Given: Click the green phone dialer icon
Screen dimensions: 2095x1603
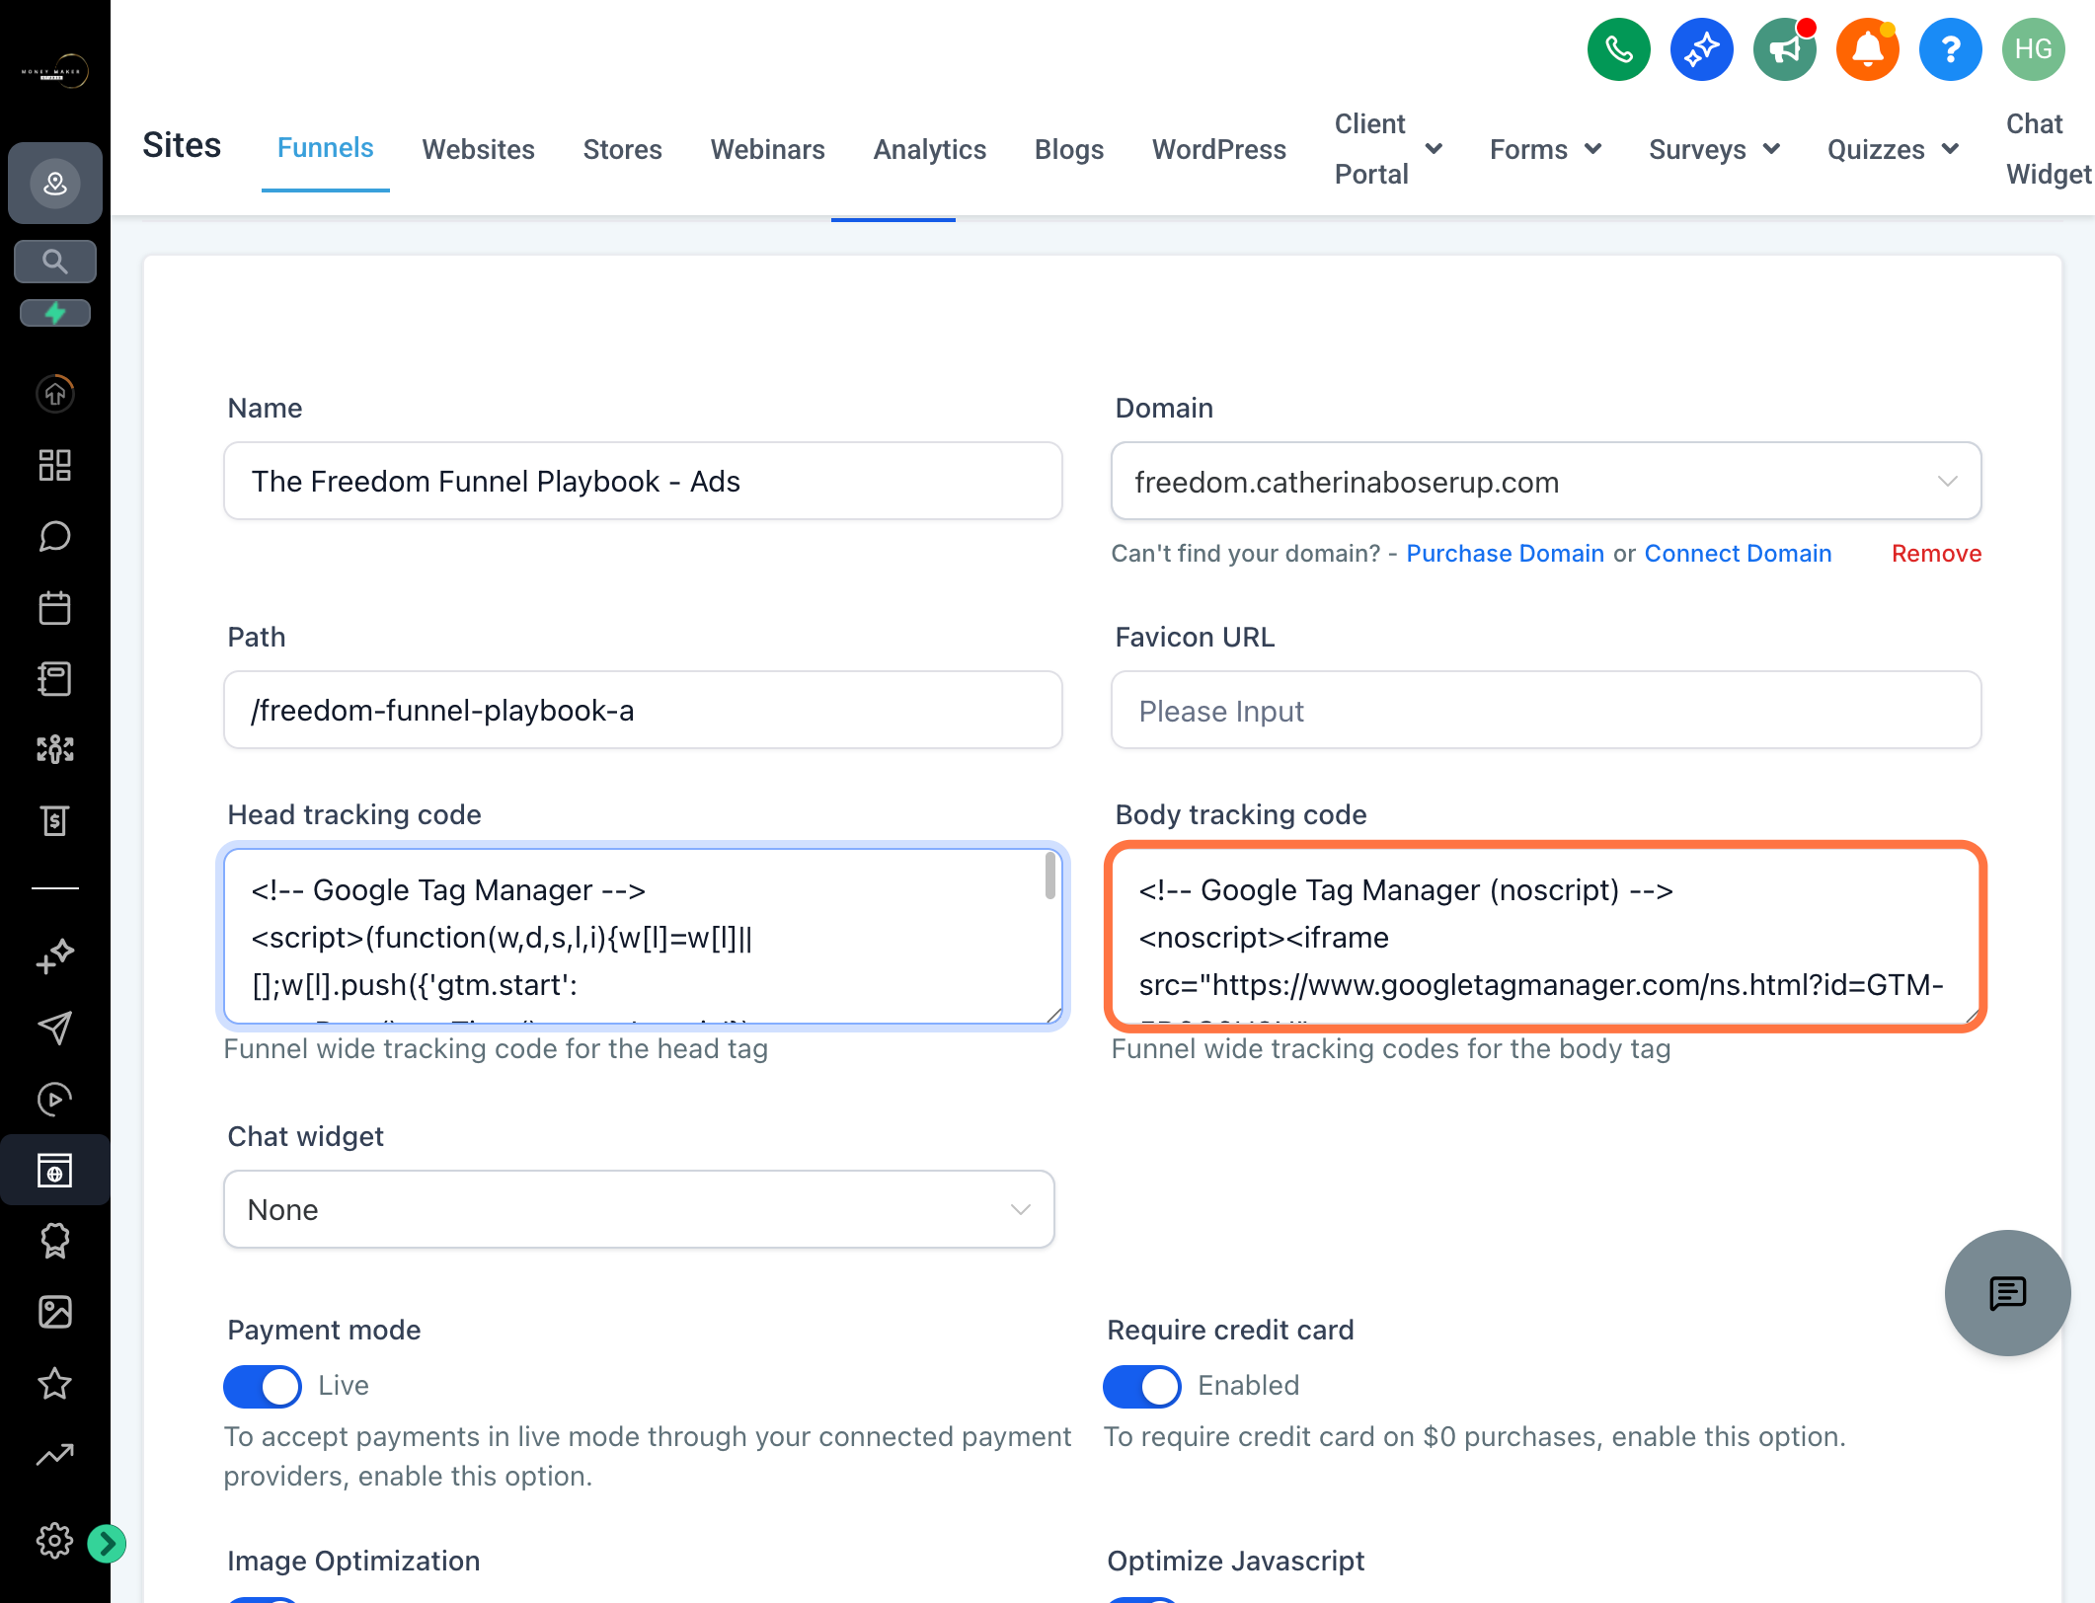Looking at the screenshot, I should tap(1618, 49).
